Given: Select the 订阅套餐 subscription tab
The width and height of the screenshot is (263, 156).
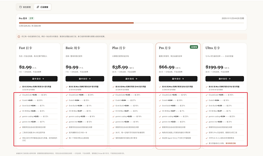Looking at the screenshot, I should click(42, 7).
